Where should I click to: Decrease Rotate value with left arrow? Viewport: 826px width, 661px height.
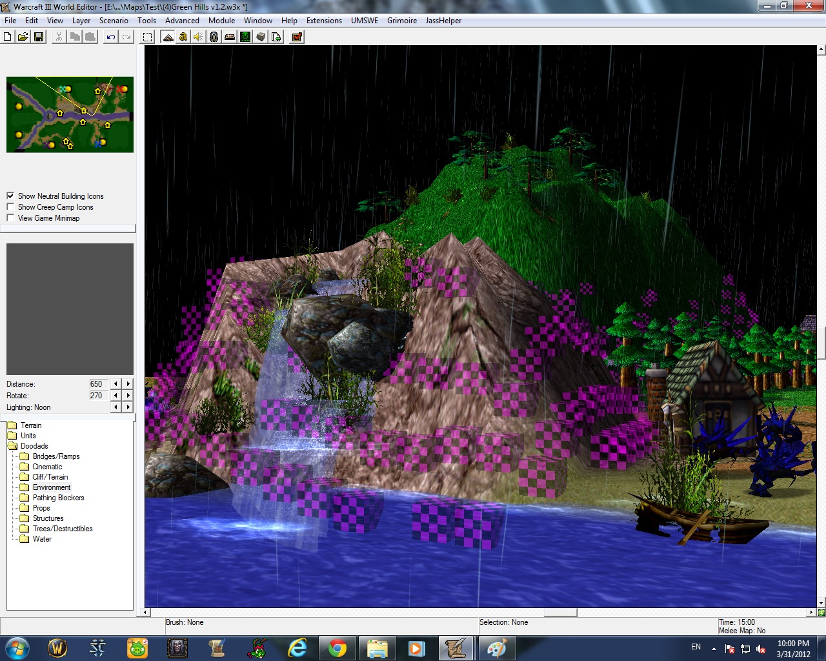click(116, 395)
